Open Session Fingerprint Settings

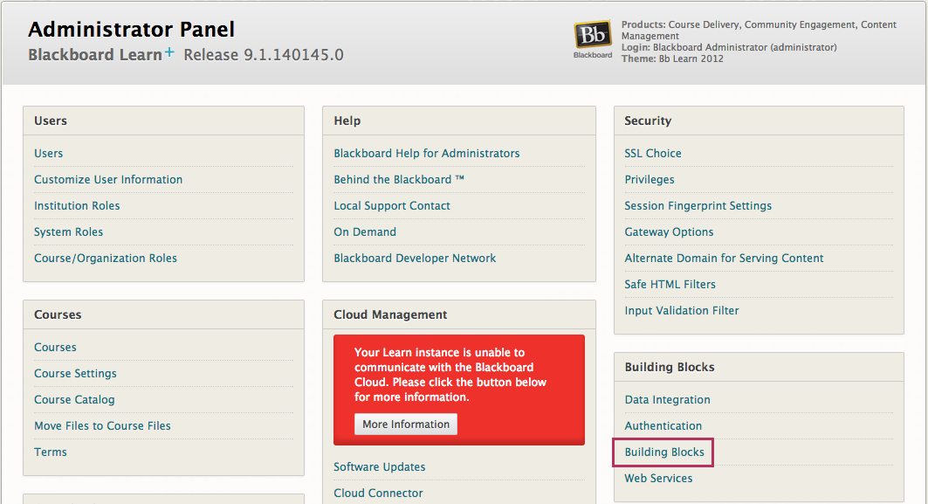point(698,205)
